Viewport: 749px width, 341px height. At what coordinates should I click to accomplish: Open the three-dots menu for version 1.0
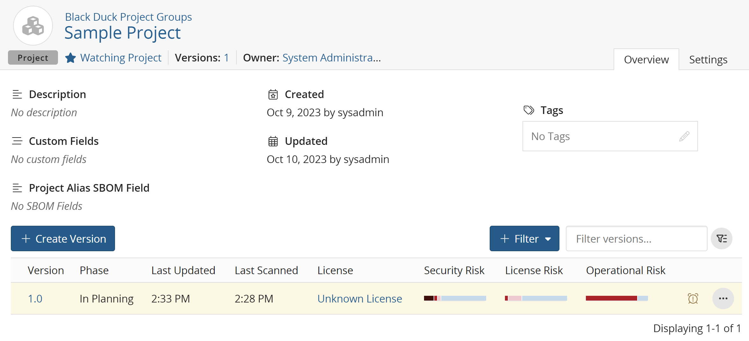(723, 298)
